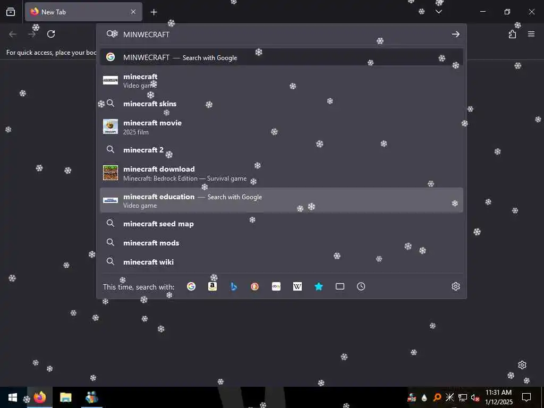Go forward one page
Screen dimensions: 544x408
tap(32, 34)
